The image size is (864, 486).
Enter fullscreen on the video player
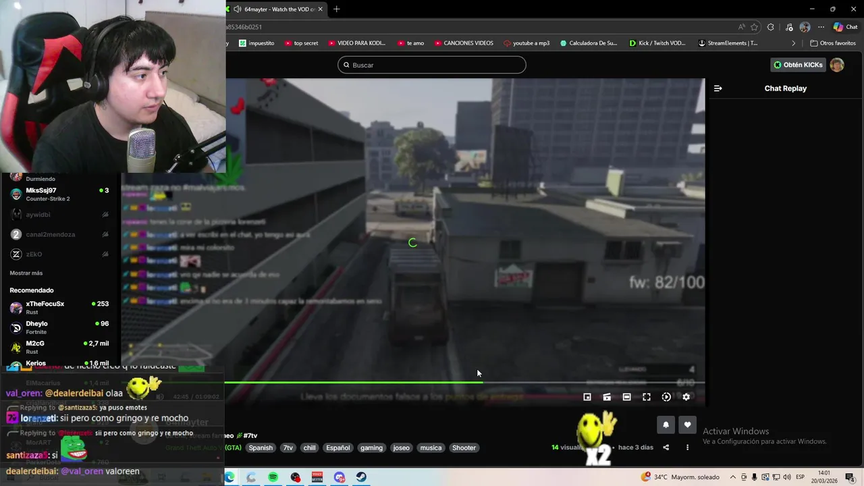647,397
